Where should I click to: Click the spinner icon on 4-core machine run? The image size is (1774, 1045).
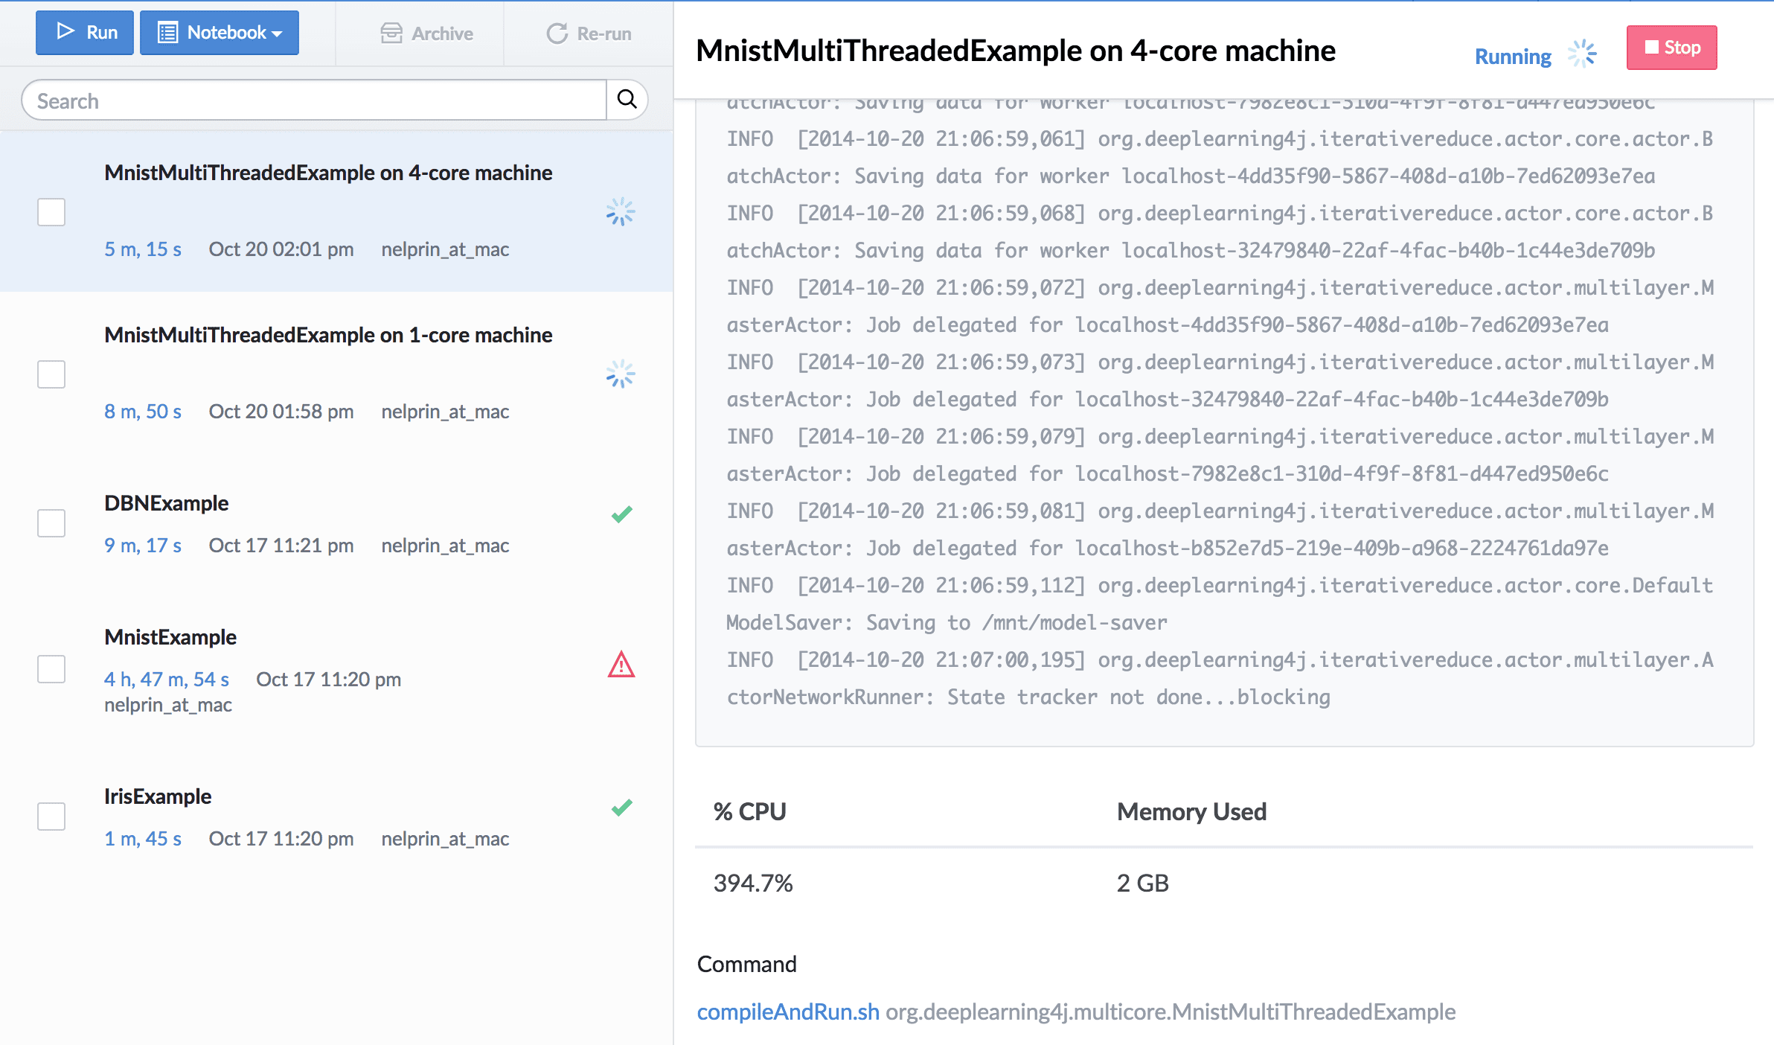point(620,212)
